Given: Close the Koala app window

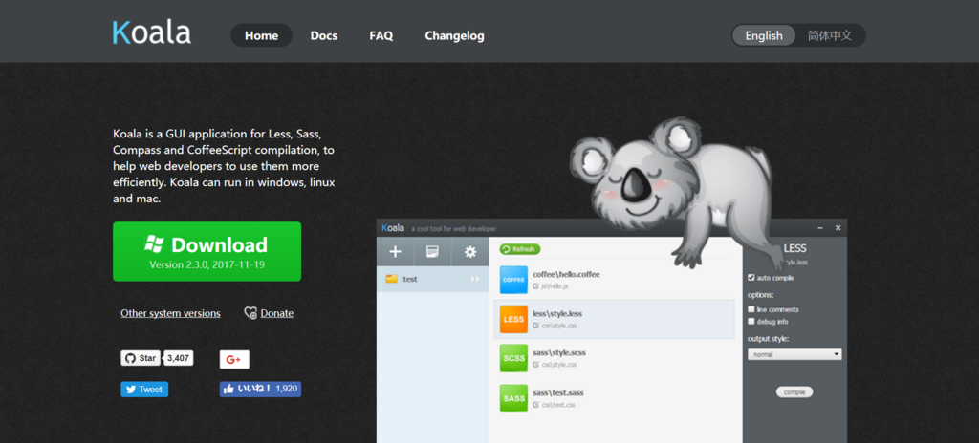Looking at the screenshot, I should (x=838, y=228).
